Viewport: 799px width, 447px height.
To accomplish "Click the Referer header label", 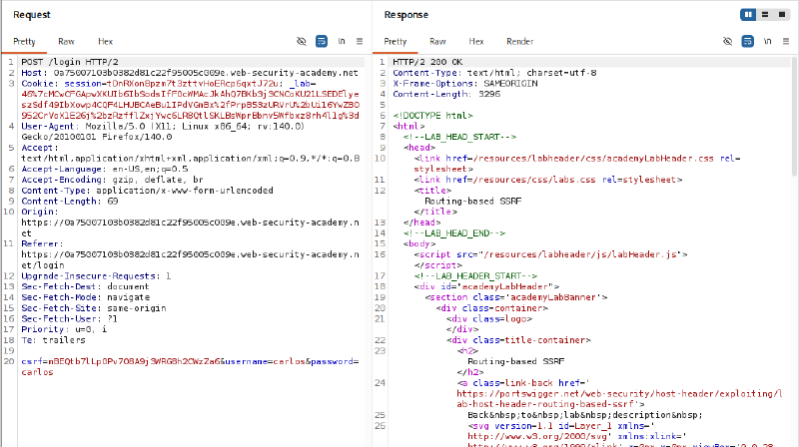I will 42,243.
